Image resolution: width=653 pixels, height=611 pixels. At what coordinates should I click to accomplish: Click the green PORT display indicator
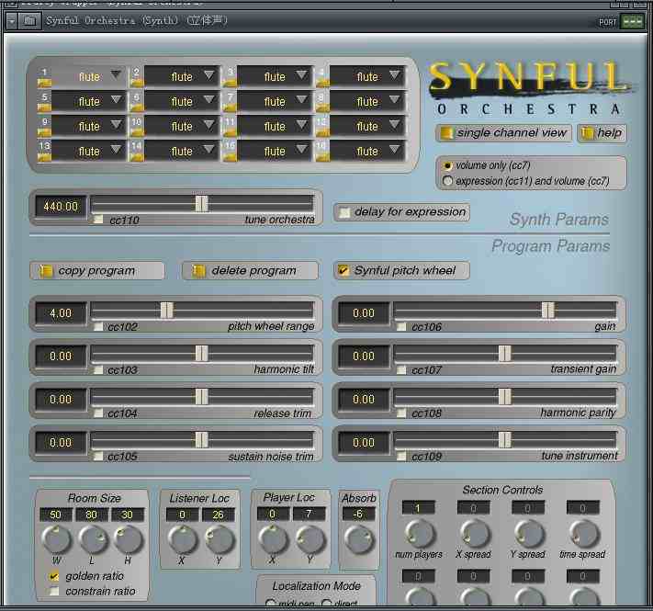click(632, 21)
